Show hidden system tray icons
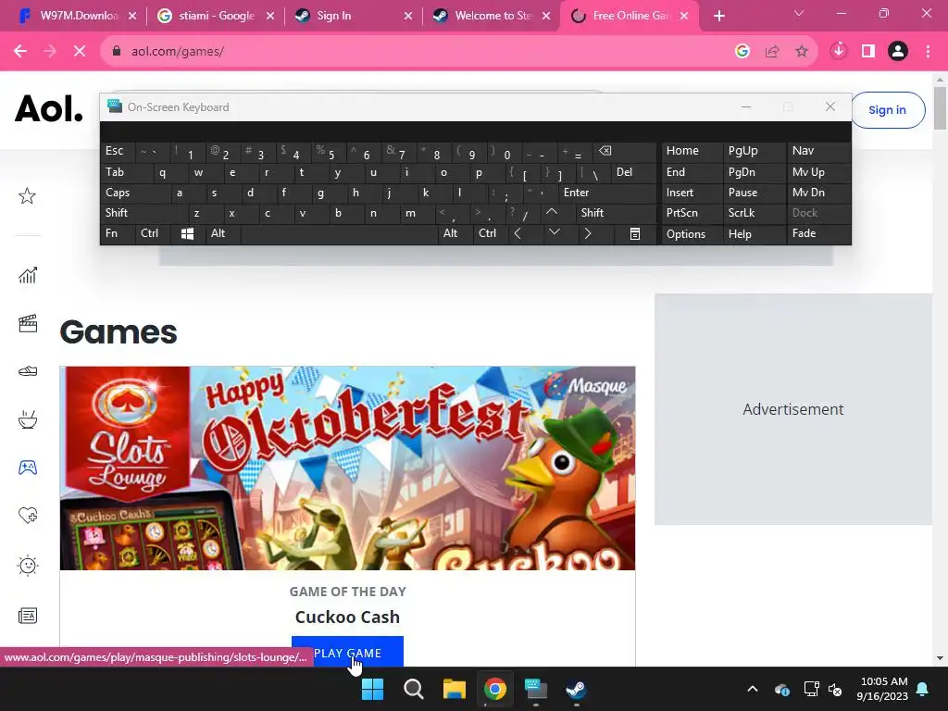Viewport: 948px width, 711px height. pos(752,689)
